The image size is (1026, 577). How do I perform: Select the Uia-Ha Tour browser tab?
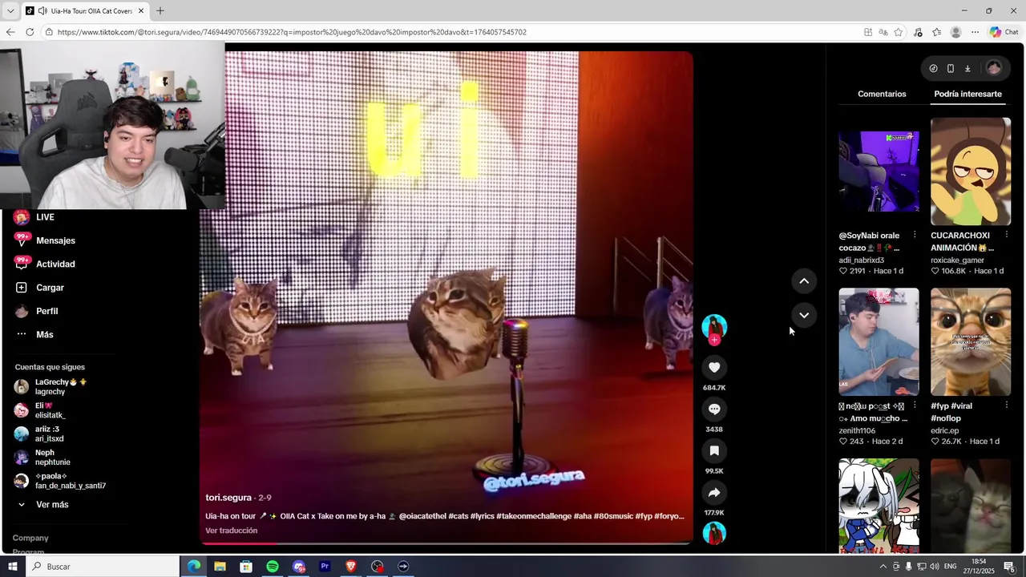(x=85, y=11)
